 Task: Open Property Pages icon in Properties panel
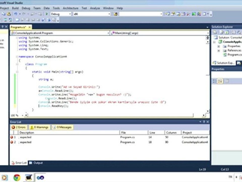227,81
